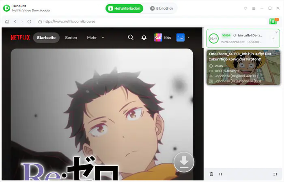Open the task list icon bottom right
The height and width of the screenshot is (182, 284).
[275, 174]
